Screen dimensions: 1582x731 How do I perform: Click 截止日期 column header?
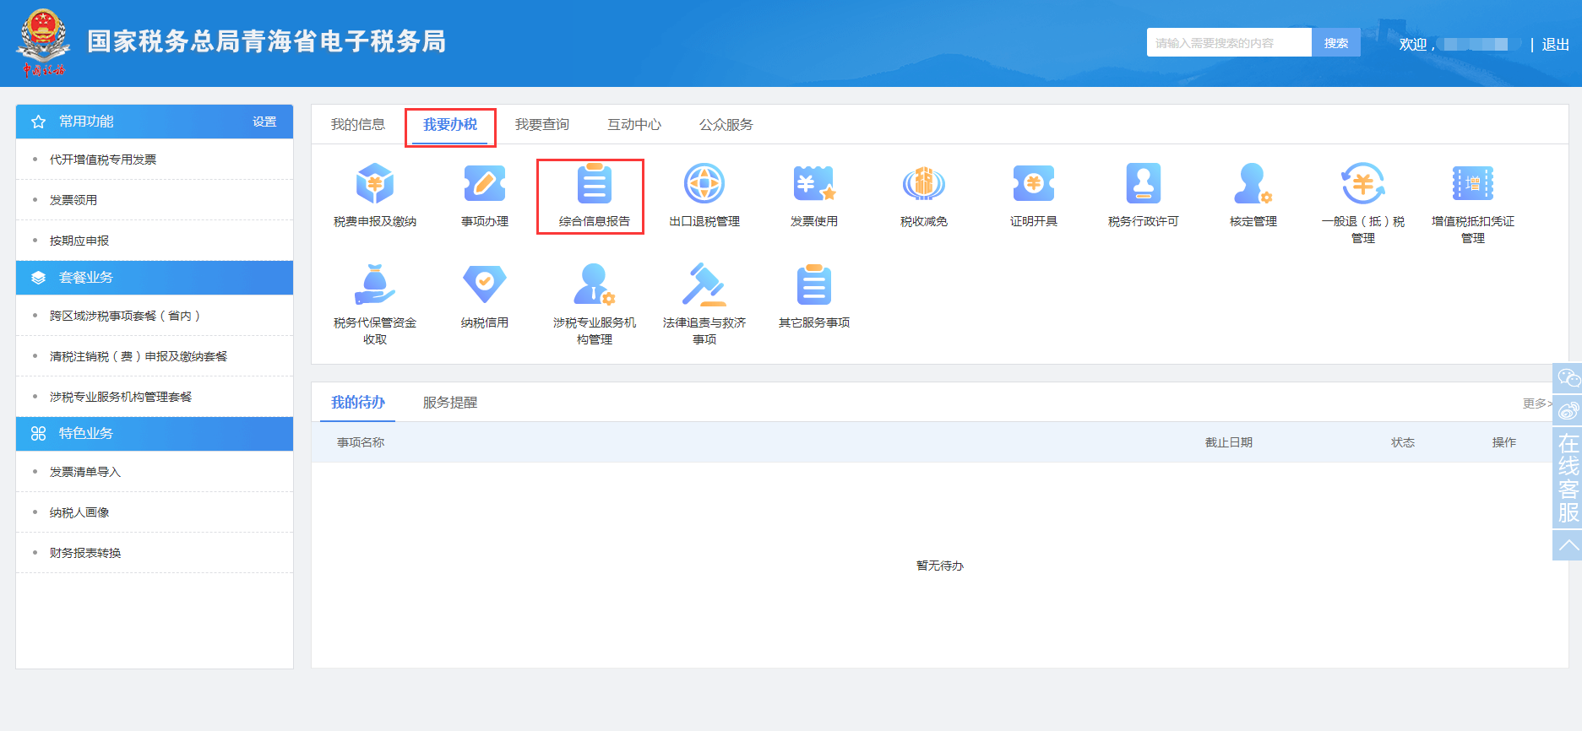coord(1229,442)
